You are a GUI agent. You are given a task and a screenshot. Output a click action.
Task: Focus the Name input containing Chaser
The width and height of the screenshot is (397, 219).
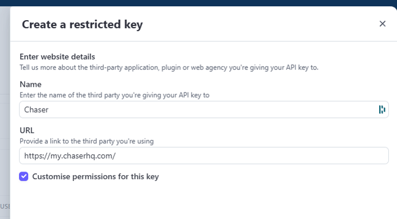(204, 110)
